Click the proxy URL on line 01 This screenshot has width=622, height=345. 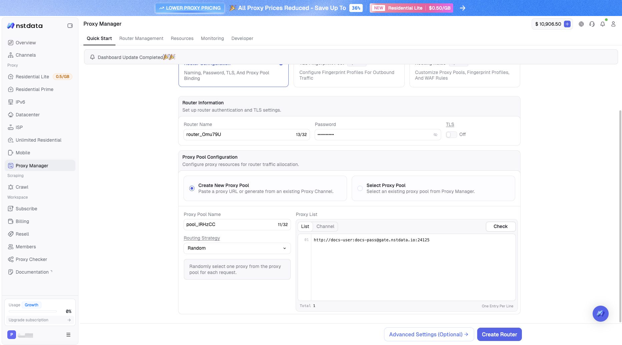371,240
